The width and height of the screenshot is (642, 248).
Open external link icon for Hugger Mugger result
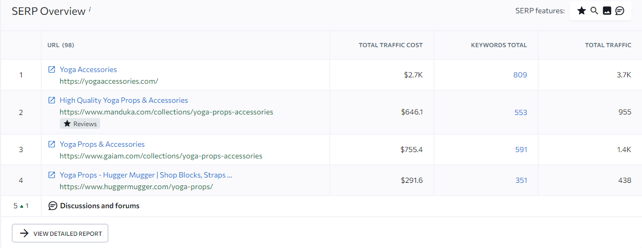point(52,175)
